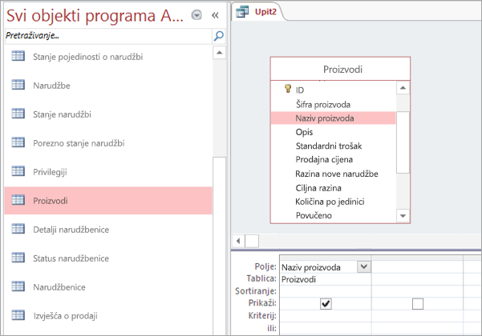Select the Narudžbenice table
Image resolution: width=482 pixels, height=336 pixels.
[108, 287]
